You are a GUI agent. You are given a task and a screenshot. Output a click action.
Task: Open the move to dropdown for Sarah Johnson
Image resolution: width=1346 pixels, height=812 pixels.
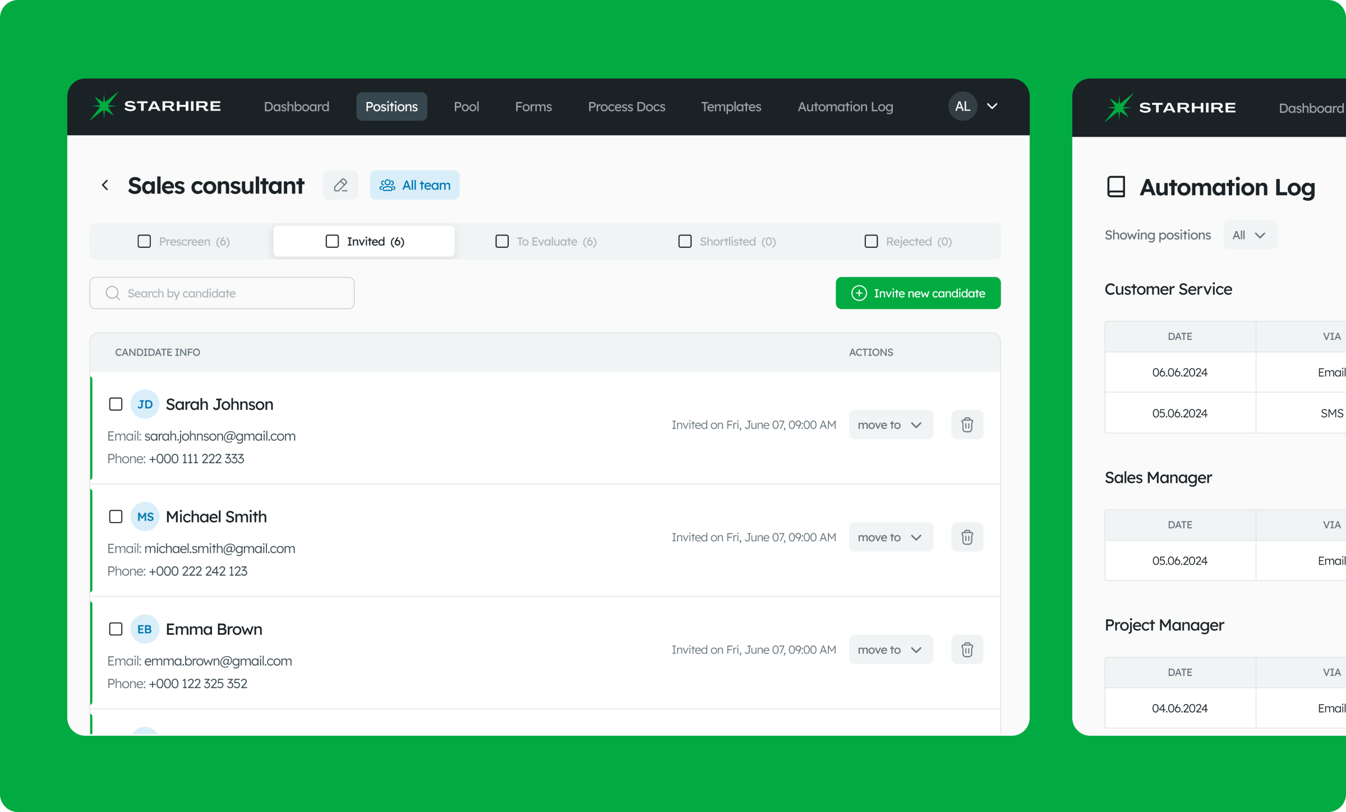[891, 425]
